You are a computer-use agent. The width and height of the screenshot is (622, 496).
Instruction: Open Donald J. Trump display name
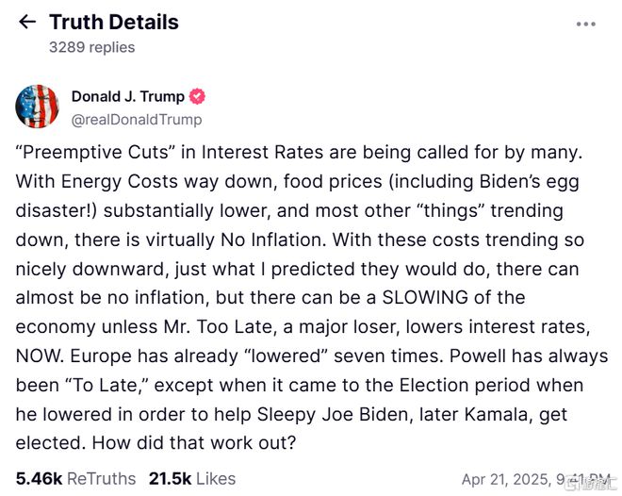pyautogui.click(x=128, y=96)
